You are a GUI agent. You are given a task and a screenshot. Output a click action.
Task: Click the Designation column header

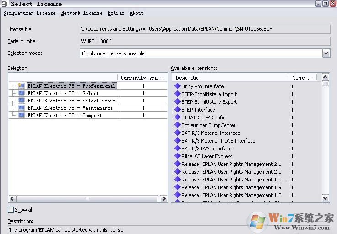(x=231, y=78)
